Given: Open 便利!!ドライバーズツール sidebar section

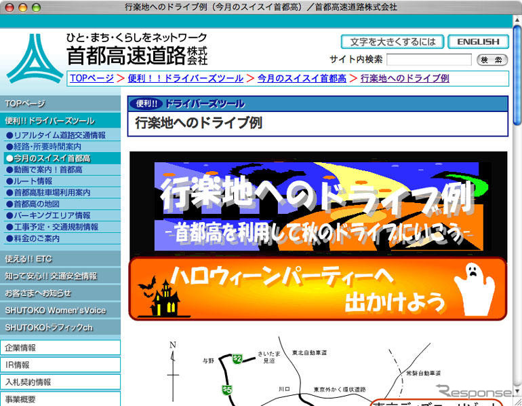Looking at the screenshot, I should click(x=60, y=121).
